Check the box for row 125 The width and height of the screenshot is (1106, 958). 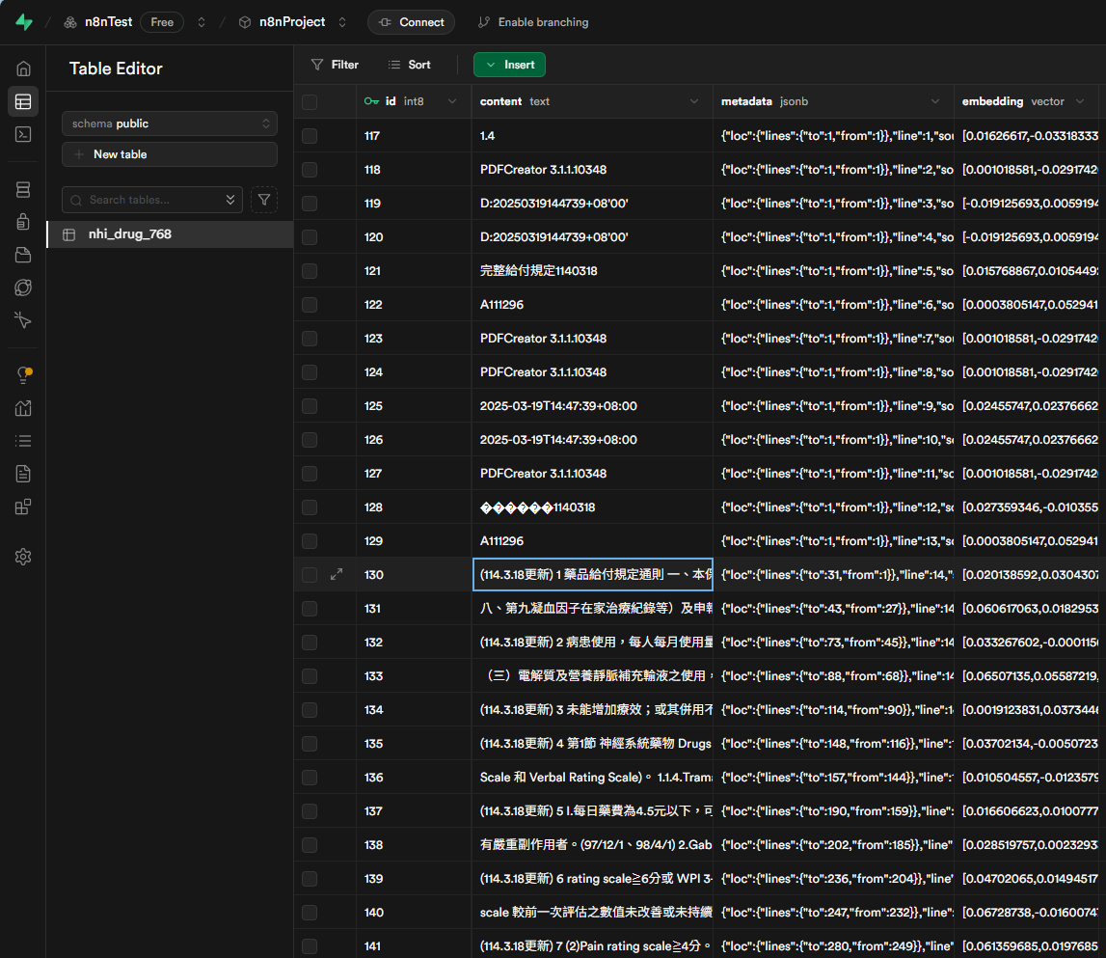tap(310, 406)
